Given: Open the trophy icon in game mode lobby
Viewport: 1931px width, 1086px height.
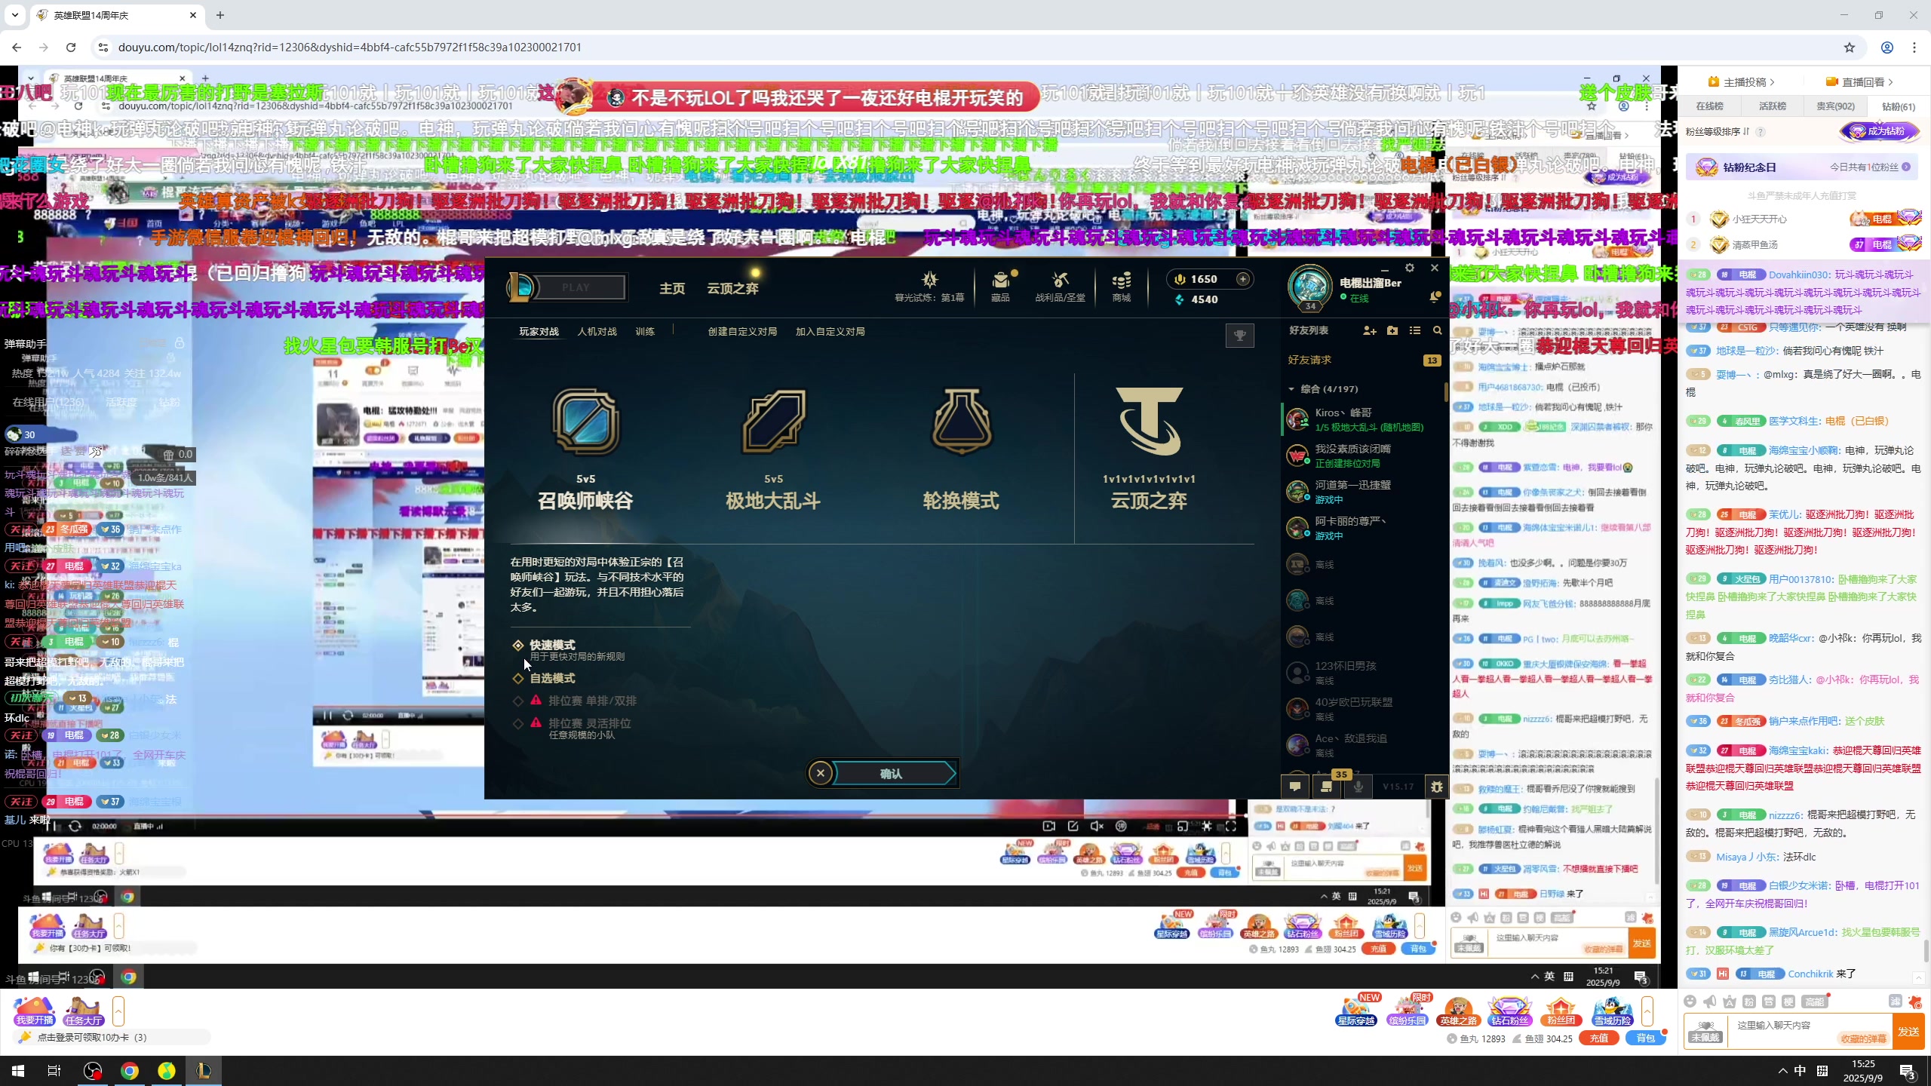Looking at the screenshot, I should tap(1239, 335).
